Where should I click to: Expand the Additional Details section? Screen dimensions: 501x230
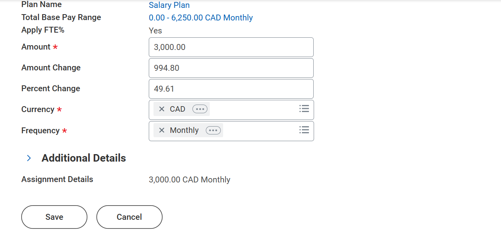pyautogui.click(x=28, y=158)
